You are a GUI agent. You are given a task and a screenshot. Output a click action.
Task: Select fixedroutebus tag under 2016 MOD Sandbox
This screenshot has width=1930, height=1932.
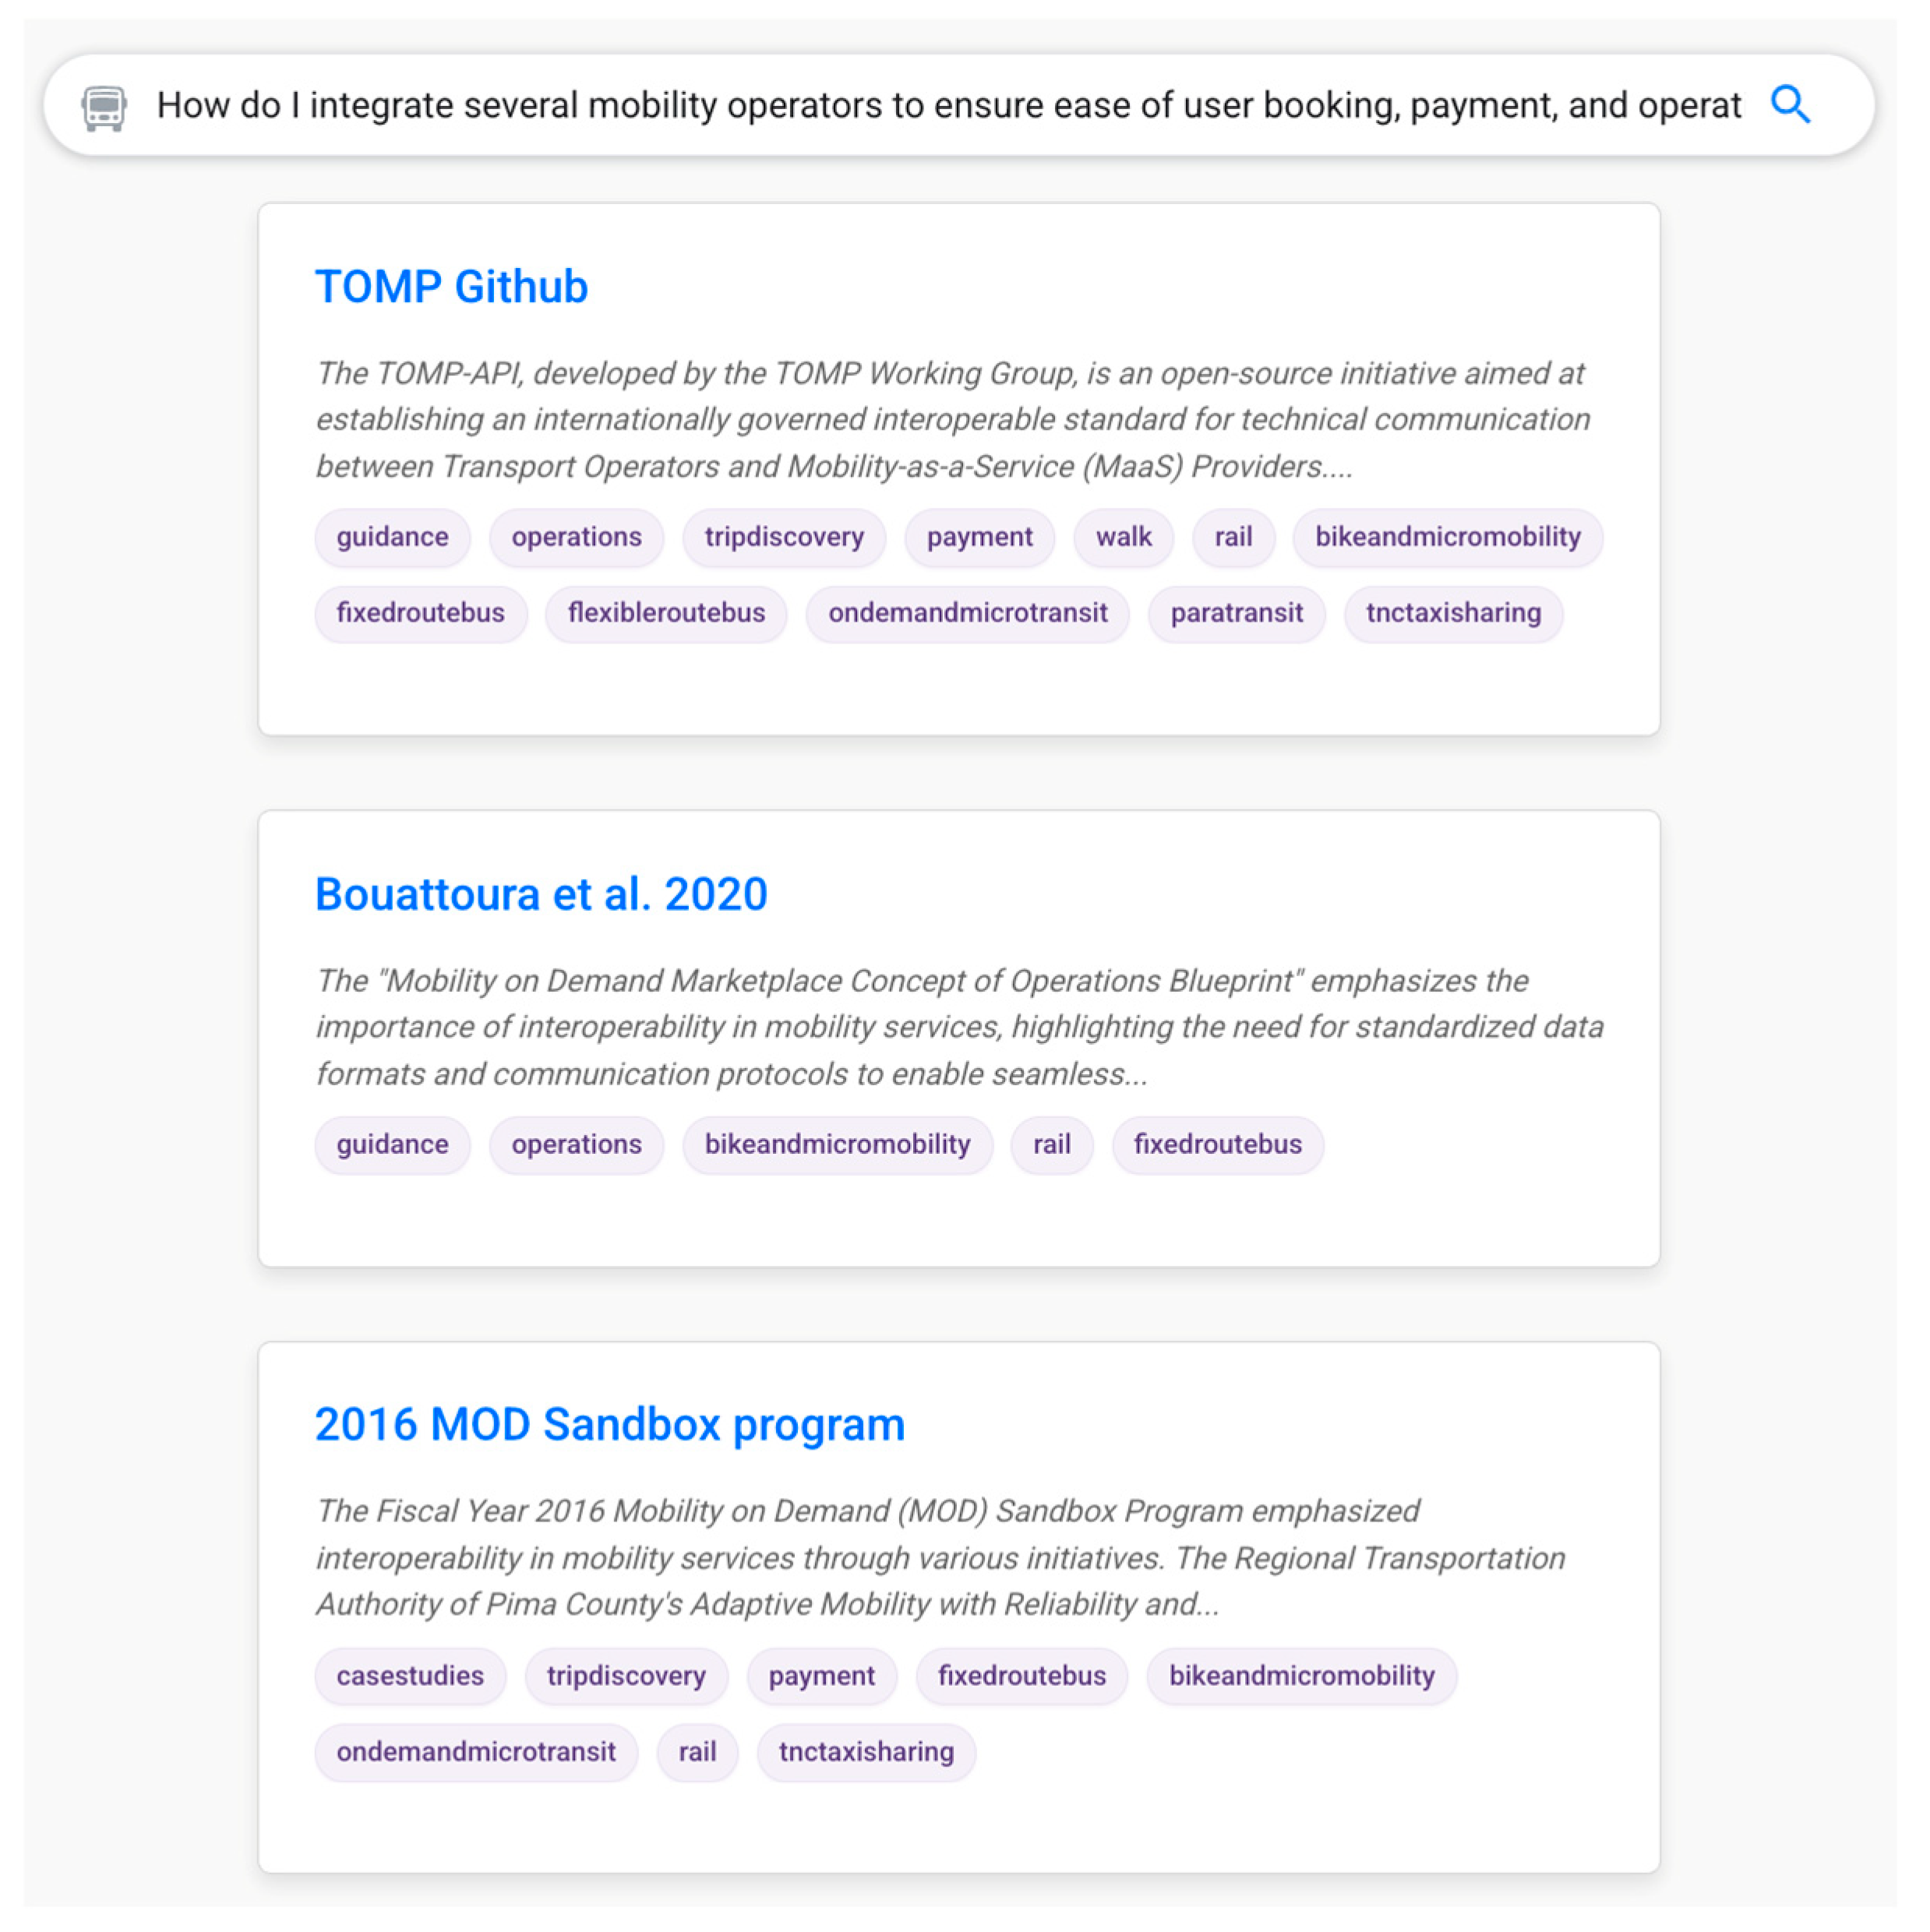coord(1021,1675)
